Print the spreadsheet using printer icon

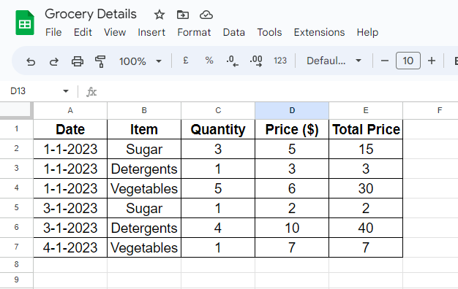78,61
